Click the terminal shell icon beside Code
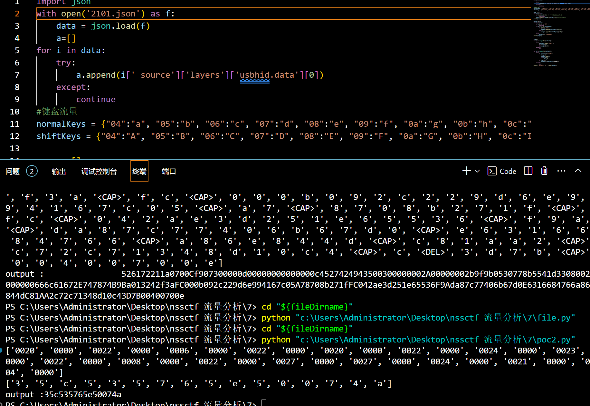 492,171
